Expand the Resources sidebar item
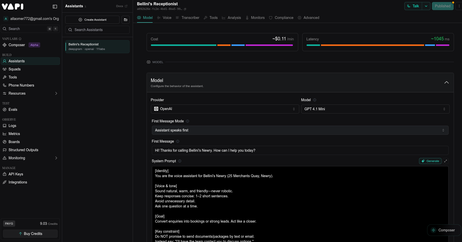 click(x=56, y=93)
